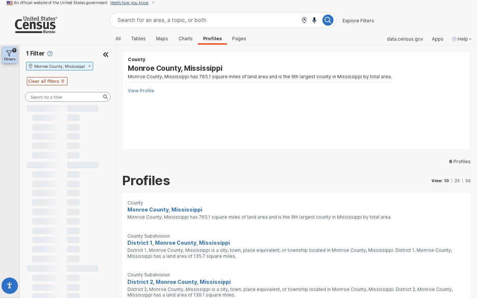Go to the Pages tab
477x298 pixels.
(239, 39)
